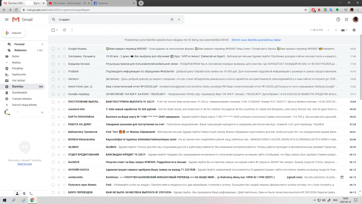Collapse the Mažiau labels section
362x204 pixels.
tap(16, 62)
